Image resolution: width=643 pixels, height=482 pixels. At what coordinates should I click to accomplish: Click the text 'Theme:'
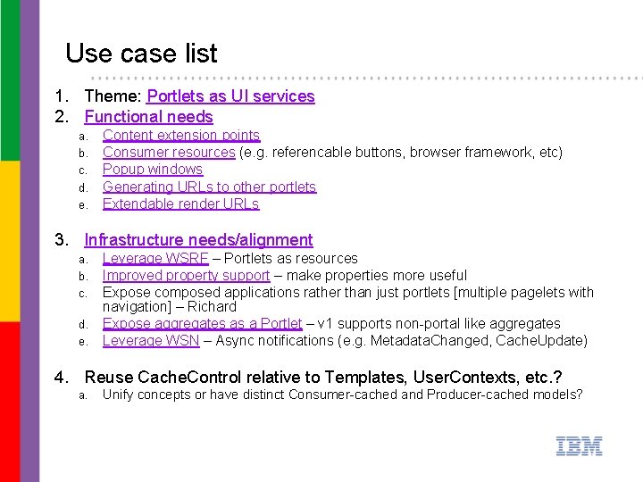113,96
